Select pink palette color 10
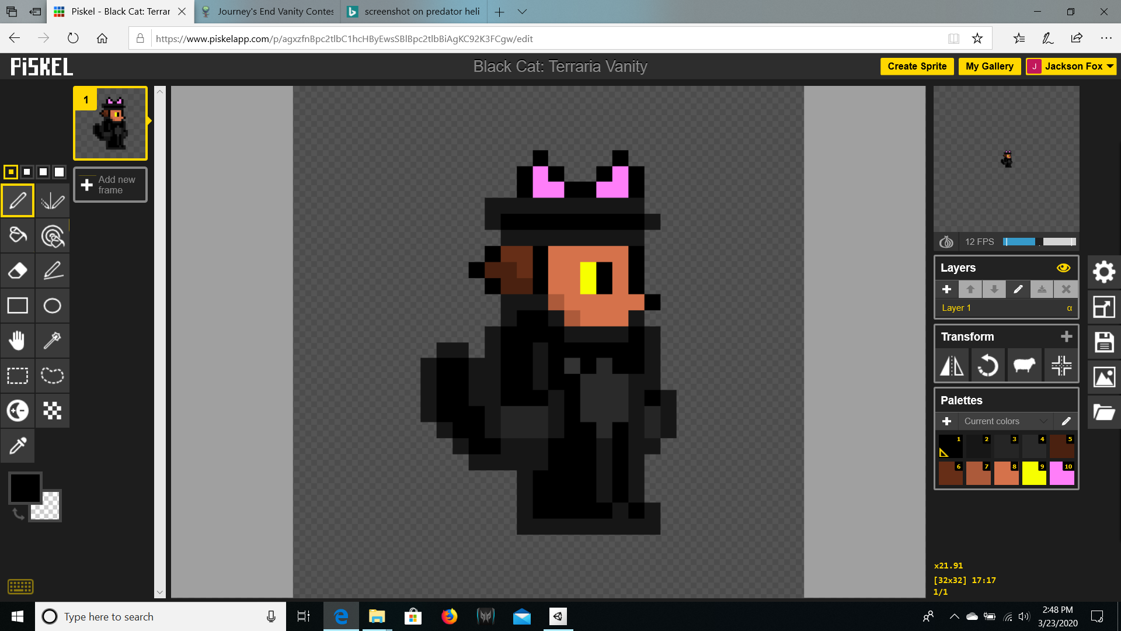The width and height of the screenshot is (1121, 631). [1061, 473]
